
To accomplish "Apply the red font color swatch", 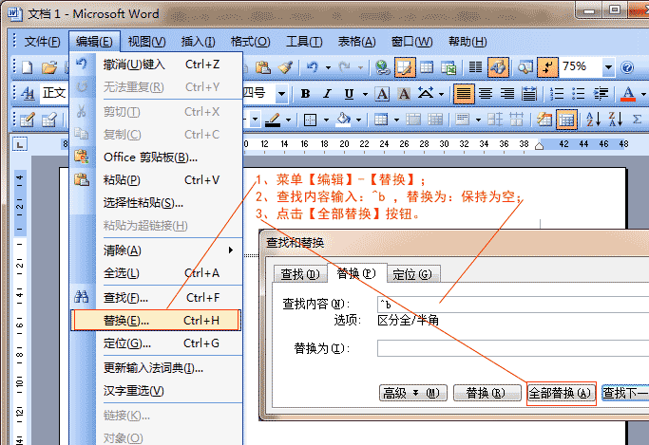I will 628,94.
